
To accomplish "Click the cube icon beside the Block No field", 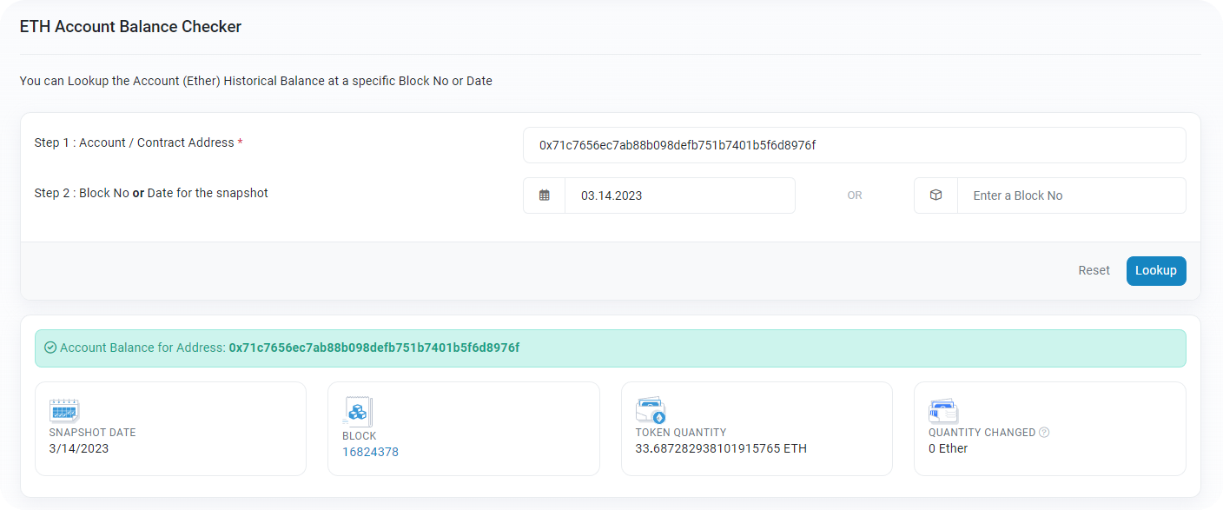I will [935, 195].
